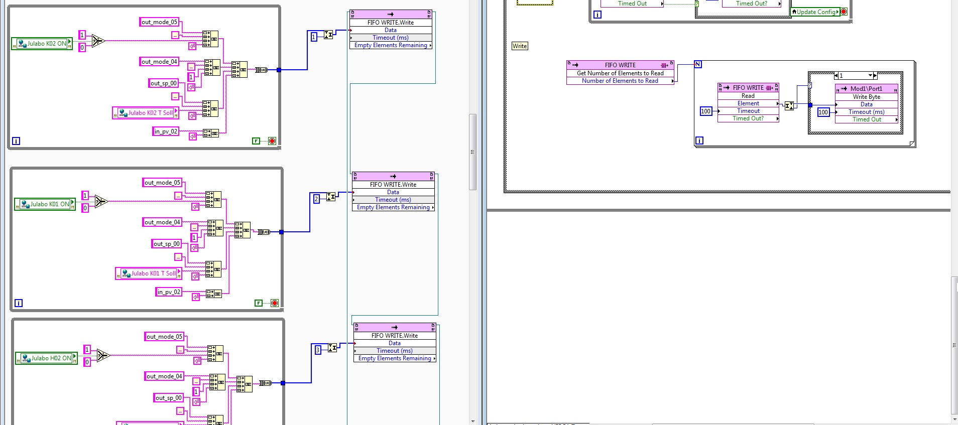The height and width of the screenshot is (425, 958).
Task: Click the Update Config local variable
Action: (815, 12)
